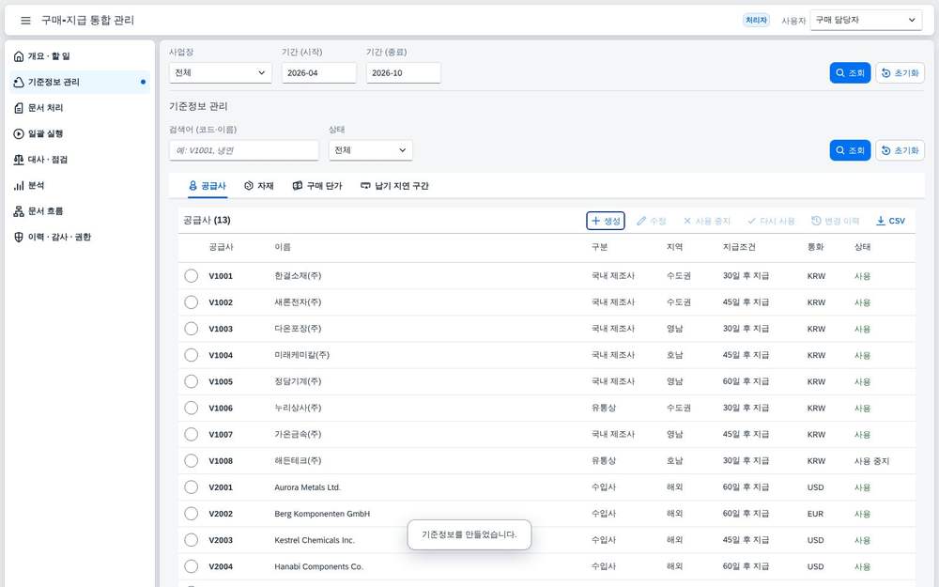Image resolution: width=939 pixels, height=587 pixels.
Task: Click the reset icon in top 초기화 button
Action: [885, 73]
